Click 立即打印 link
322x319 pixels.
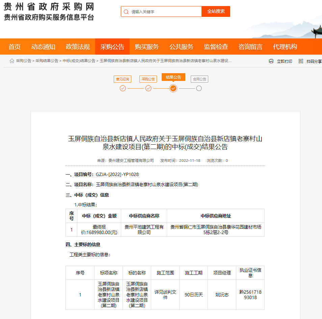[285, 61]
